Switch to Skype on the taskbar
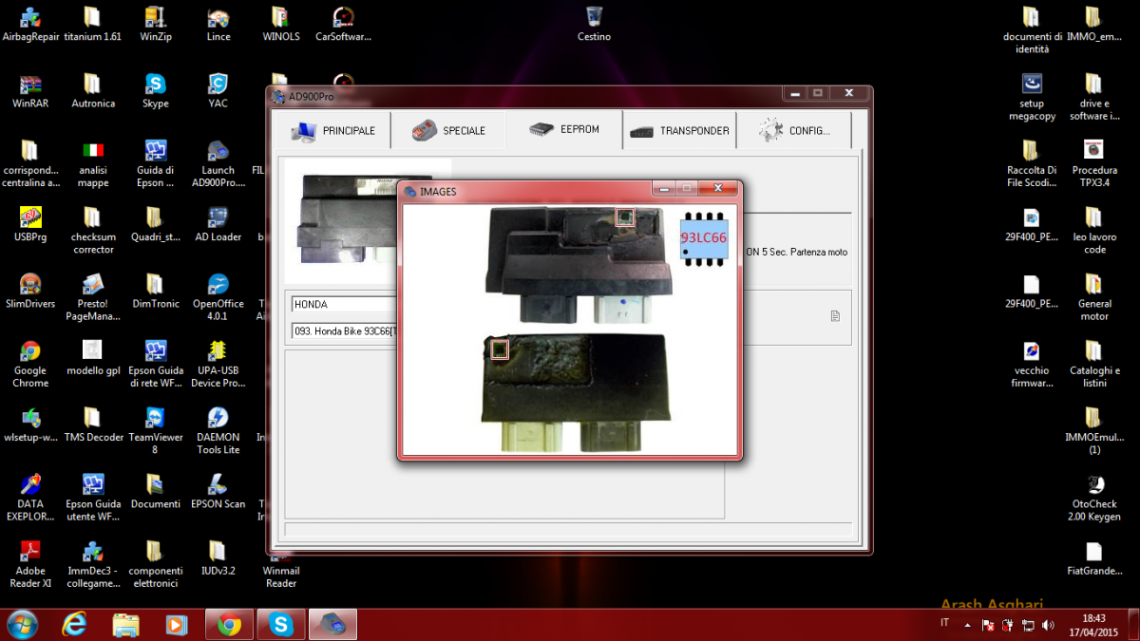1140x641 pixels. pyautogui.click(x=281, y=624)
